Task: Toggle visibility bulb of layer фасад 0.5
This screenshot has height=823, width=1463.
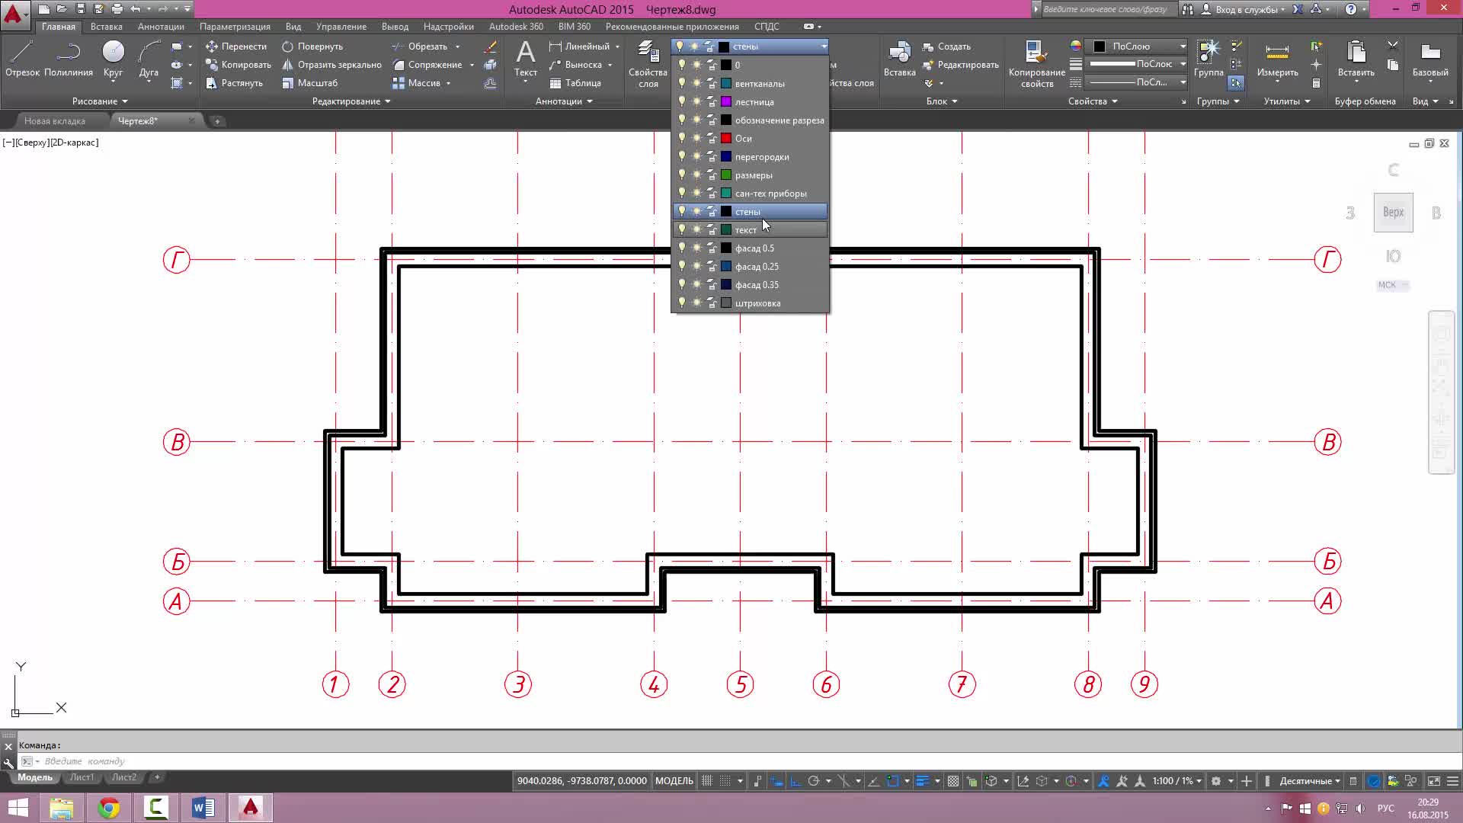Action: coord(682,248)
